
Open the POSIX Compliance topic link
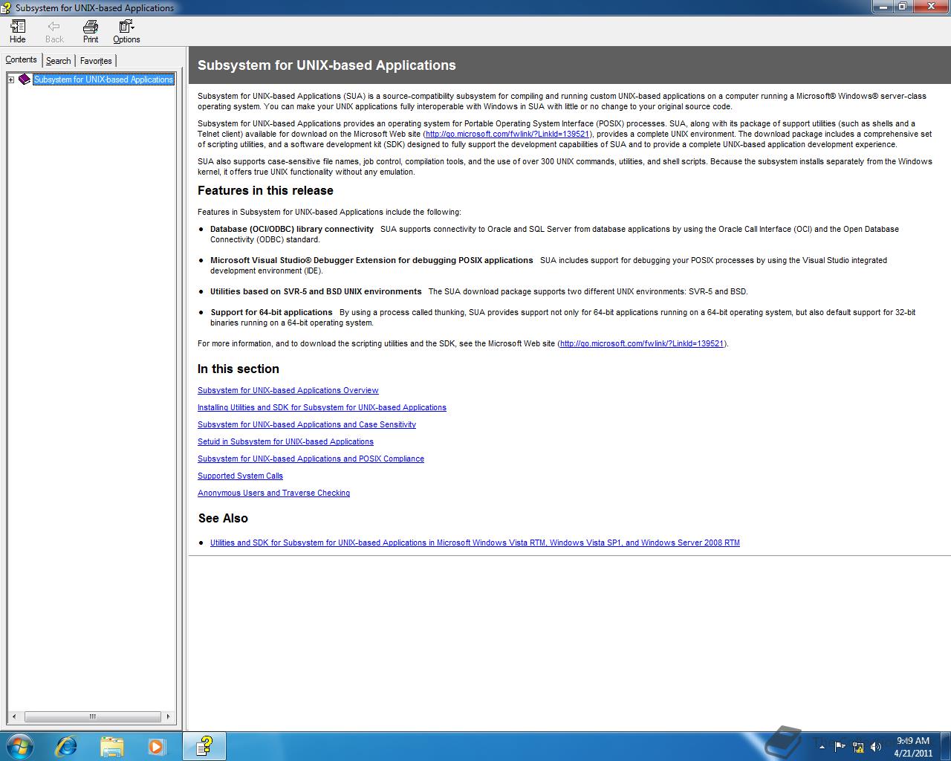(x=311, y=459)
